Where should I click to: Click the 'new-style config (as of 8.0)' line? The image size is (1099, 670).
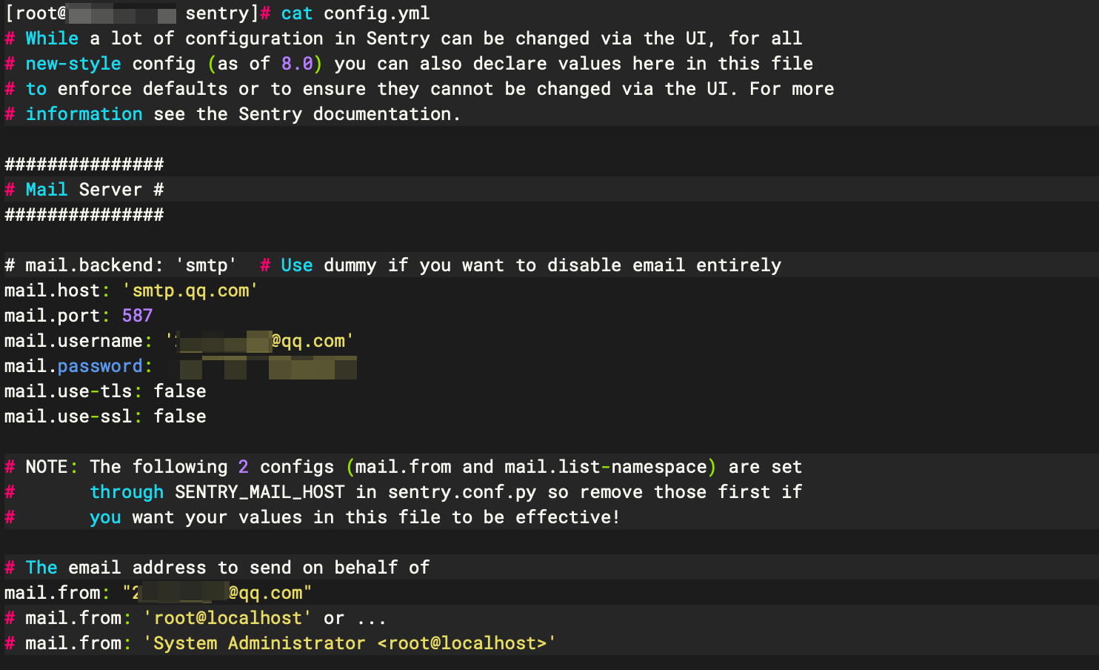pyautogui.click(x=409, y=64)
